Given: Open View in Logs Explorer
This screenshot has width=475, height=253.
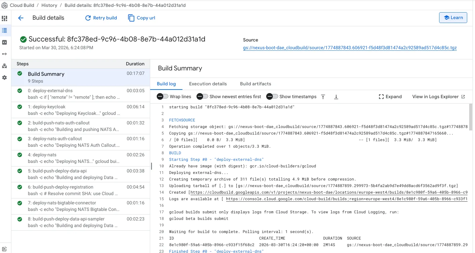Looking at the screenshot, I should [x=439, y=97].
